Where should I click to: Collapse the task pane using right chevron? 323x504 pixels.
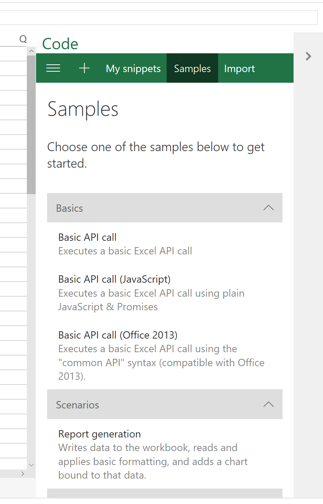click(308, 56)
